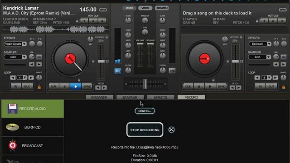Set right deck loop IN point
The image size is (290, 163).
point(260,86)
